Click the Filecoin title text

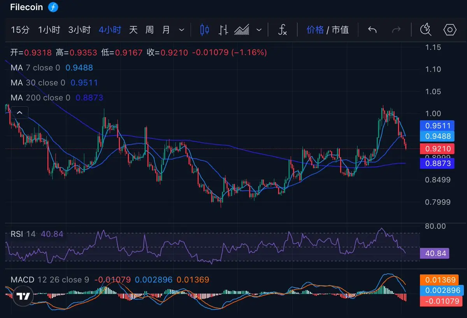[x=26, y=7]
